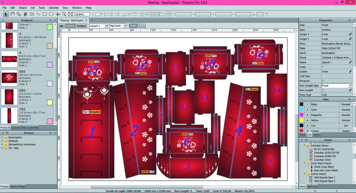Screen dimensions: 356x193
Task: Toggle the aspect ratio lock icon
Action: [x=267, y=14]
